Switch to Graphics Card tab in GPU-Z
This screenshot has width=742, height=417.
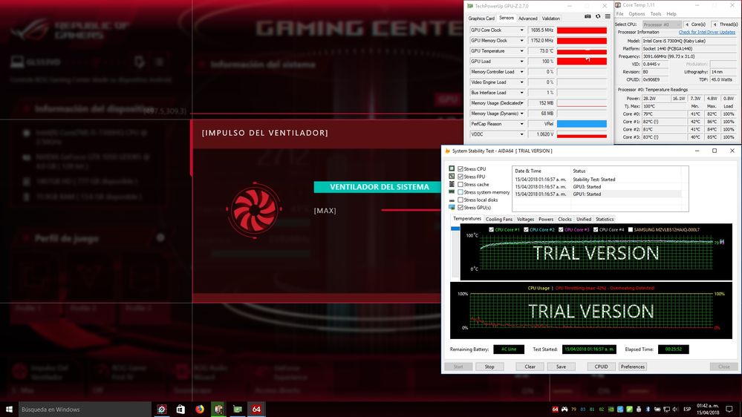pos(481,19)
